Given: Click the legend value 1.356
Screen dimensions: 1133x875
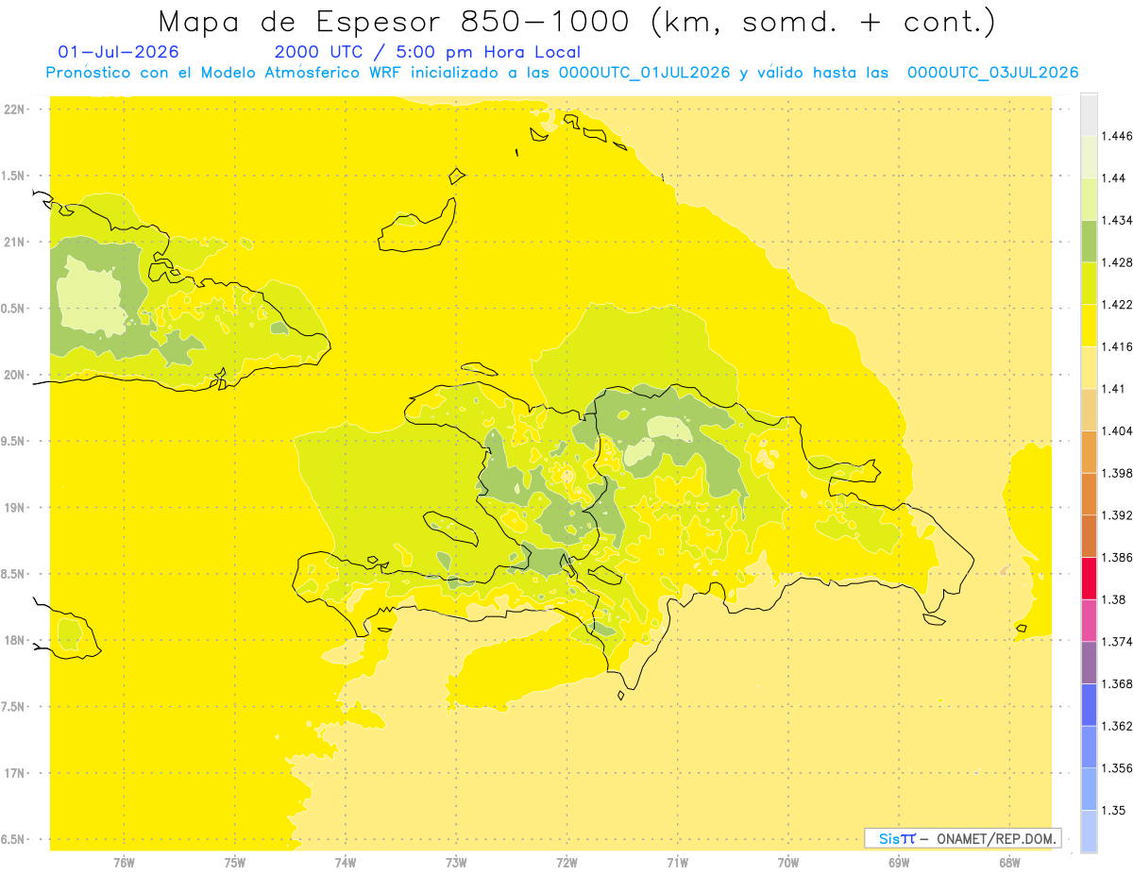Looking at the screenshot, I should coord(1117,768).
